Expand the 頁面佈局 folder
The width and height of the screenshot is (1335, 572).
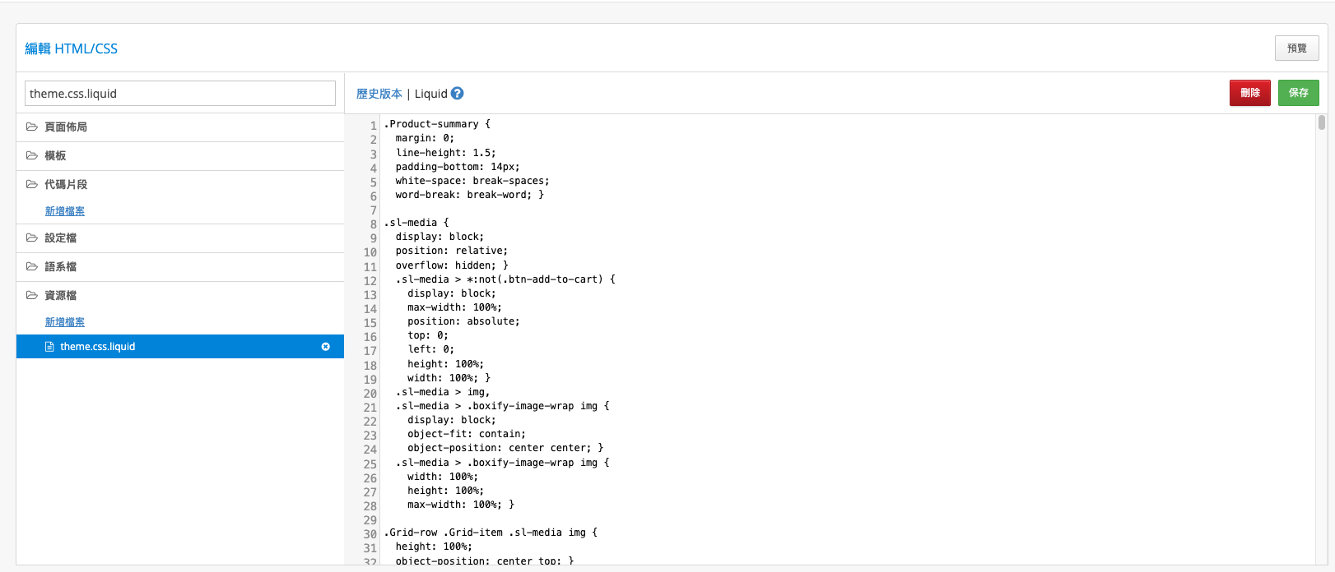click(180, 127)
